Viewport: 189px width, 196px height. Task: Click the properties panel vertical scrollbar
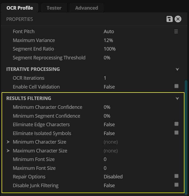click(x=186, y=134)
